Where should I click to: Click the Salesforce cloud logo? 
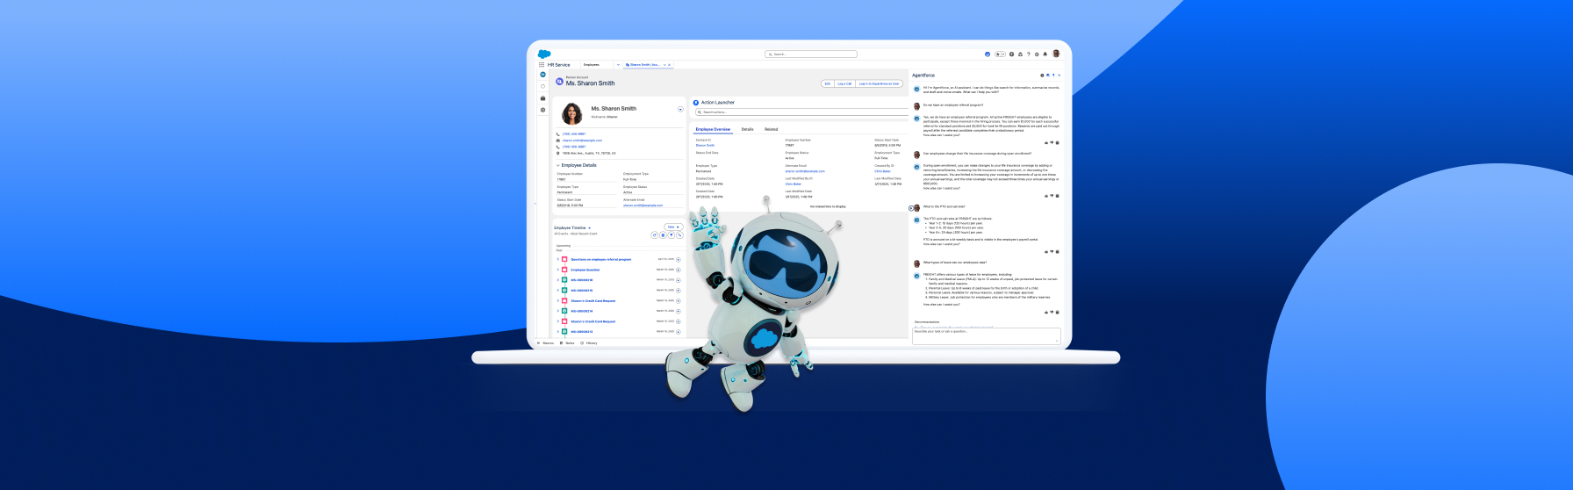544,54
